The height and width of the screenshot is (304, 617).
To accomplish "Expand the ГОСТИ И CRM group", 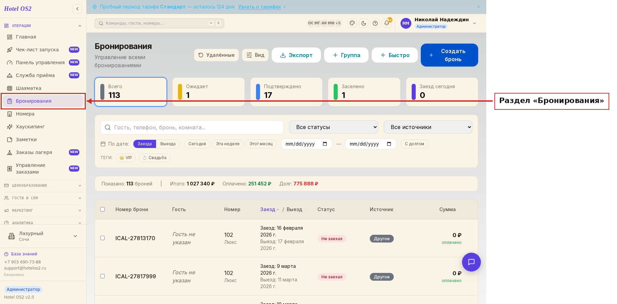I will coord(43,198).
